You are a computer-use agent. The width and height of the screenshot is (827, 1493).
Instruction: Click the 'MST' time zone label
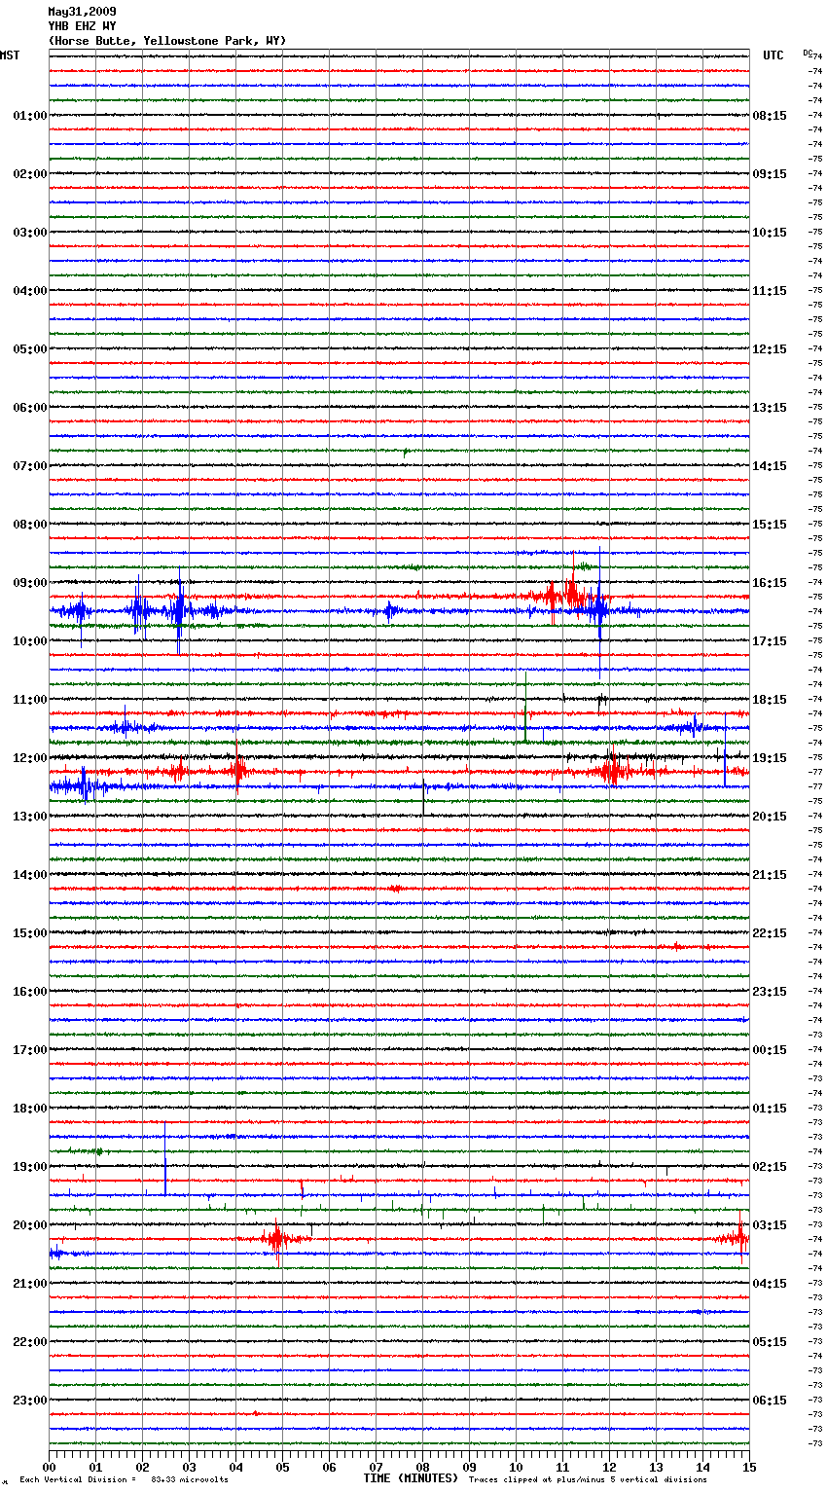[10, 55]
